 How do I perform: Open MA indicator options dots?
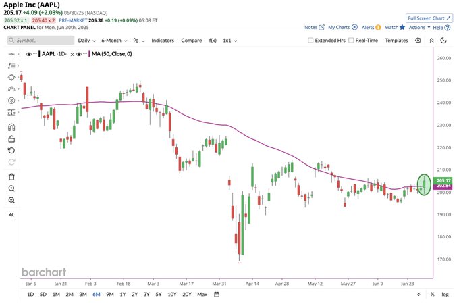85,53
